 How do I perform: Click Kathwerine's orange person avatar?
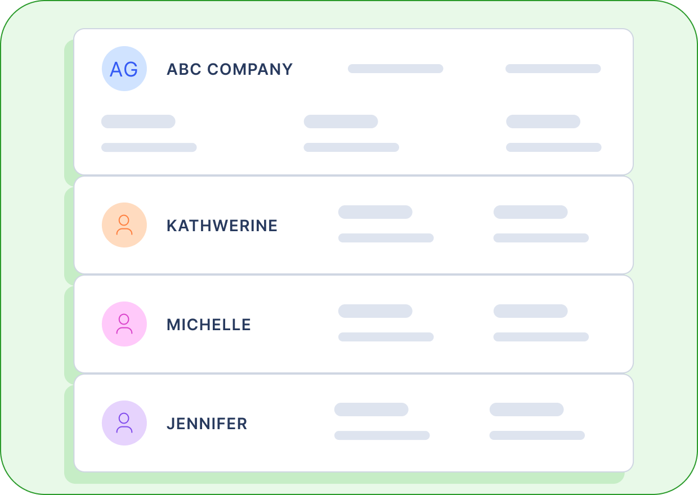(124, 225)
